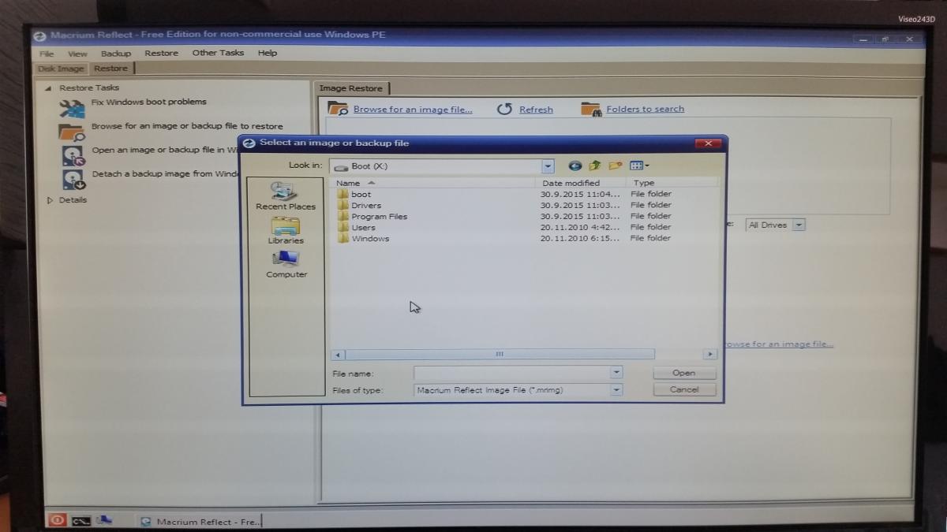Click the file list's scroll right arrow

710,355
